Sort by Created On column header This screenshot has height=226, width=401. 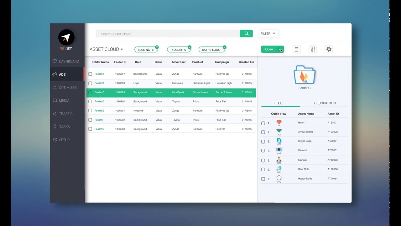tap(246, 62)
